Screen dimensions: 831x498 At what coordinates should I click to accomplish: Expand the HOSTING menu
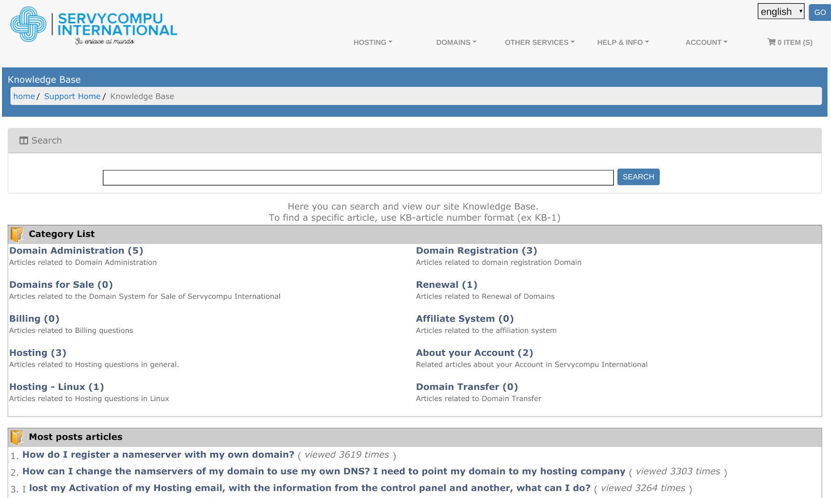(373, 43)
